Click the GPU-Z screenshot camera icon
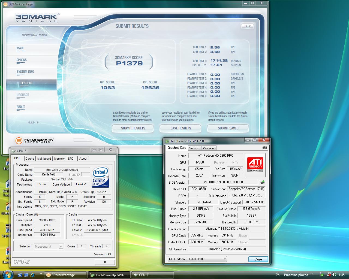The width and height of the screenshot is (349, 279). (x=264, y=148)
